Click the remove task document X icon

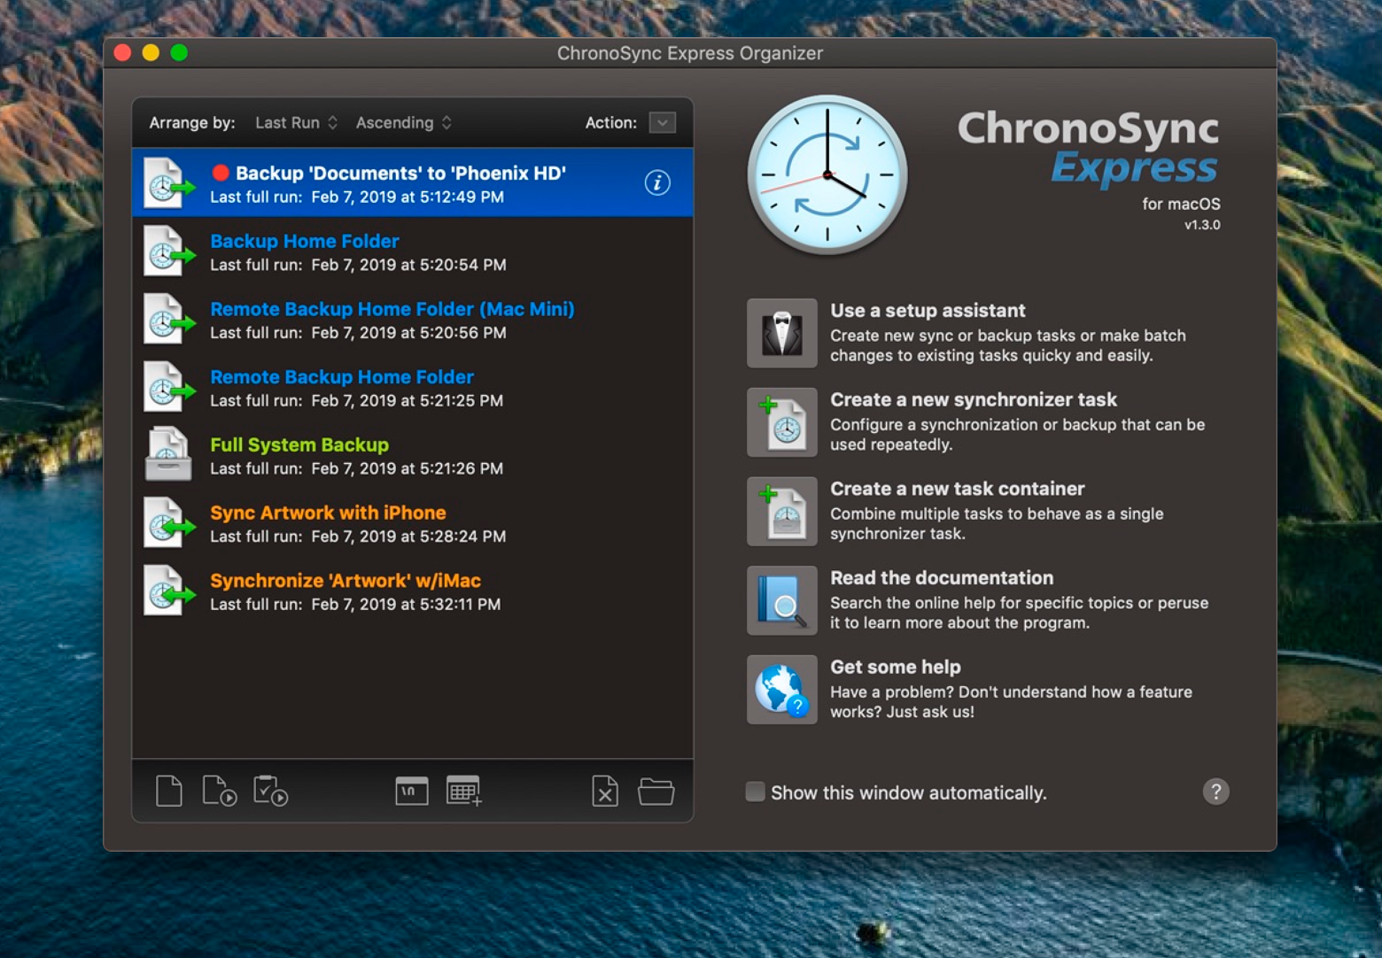605,791
